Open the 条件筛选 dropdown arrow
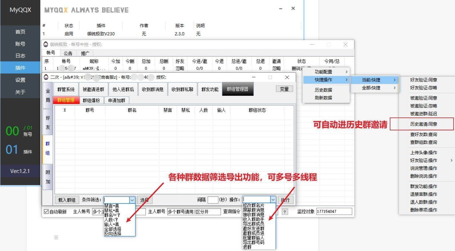Screen dimensions: 455x251 [132, 200]
